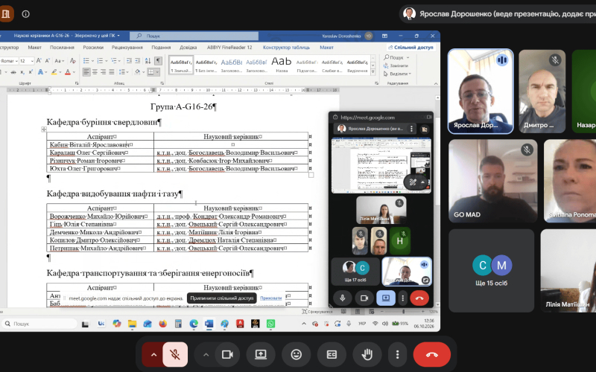Viewport: 596px width, 372px height.
Task: Turn on captions in Meet toolbar
Action: point(332,355)
